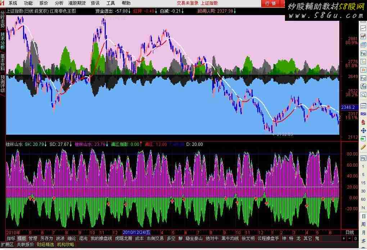Switch to 15-minute period
The height and width of the screenshot is (250, 367).
(363, 183)
